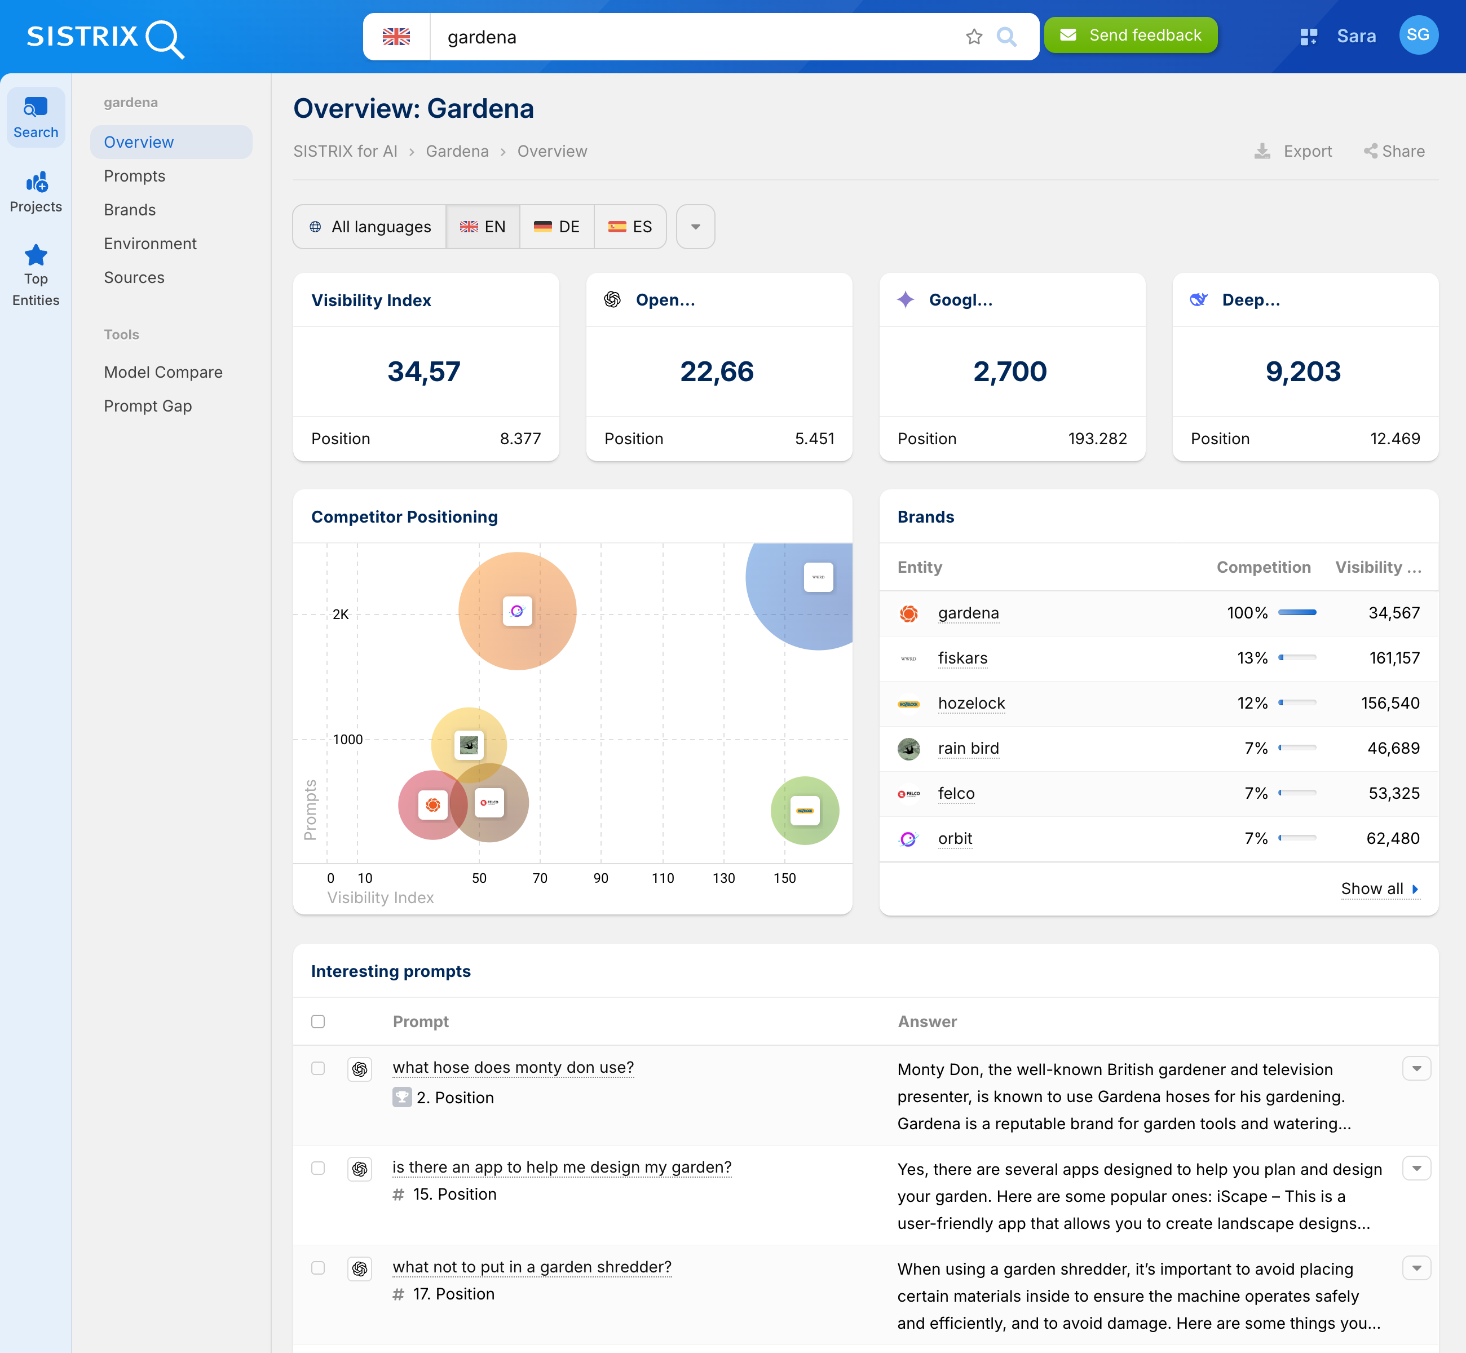Click the magnifier search icon in search bar
Image resolution: width=1466 pixels, height=1353 pixels.
coord(1007,37)
